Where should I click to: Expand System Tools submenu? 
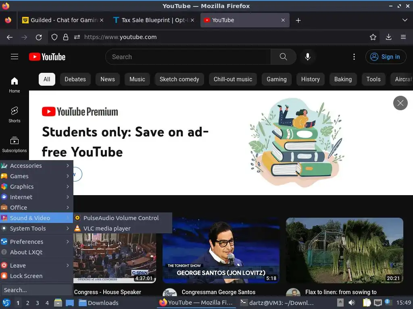(x=37, y=229)
